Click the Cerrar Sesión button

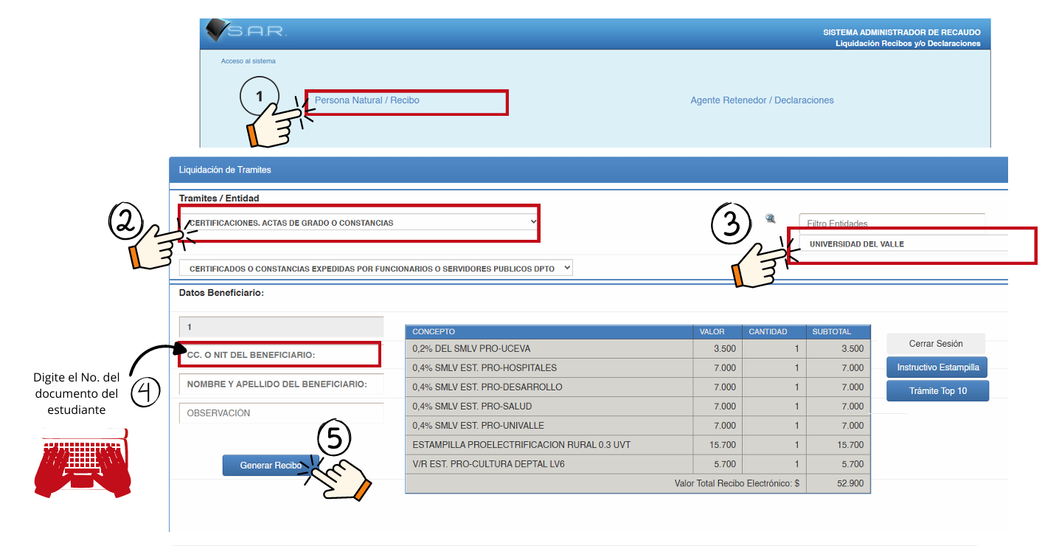coord(935,344)
